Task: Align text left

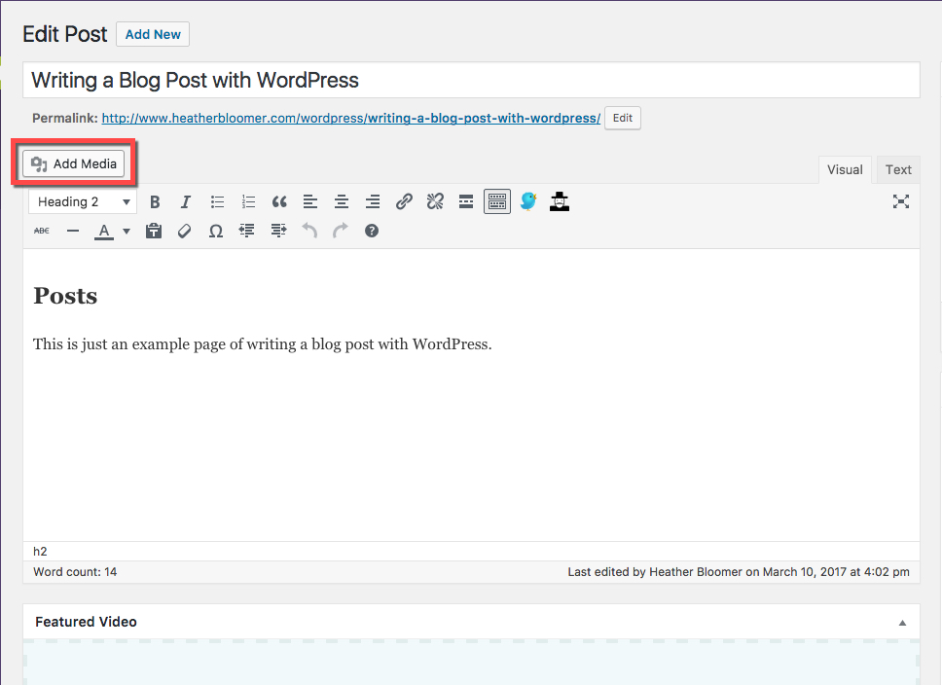Action: [x=310, y=201]
